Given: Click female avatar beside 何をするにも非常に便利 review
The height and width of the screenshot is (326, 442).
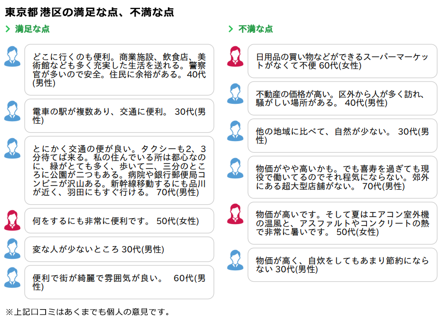Looking at the screenshot, I should coord(12,220).
